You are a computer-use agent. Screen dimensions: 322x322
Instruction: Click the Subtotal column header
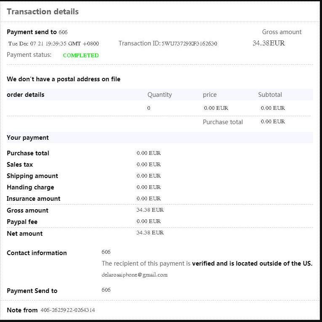click(270, 95)
